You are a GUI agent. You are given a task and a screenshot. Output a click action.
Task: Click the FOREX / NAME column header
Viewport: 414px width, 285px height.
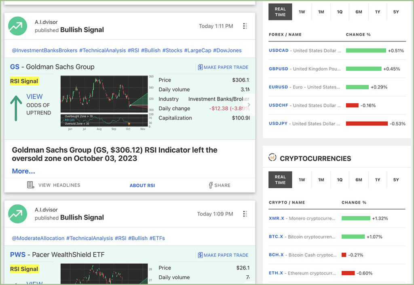[285, 35]
